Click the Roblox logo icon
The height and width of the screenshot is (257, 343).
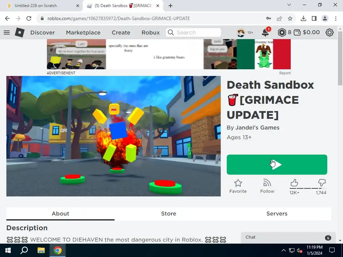(x=19, y=32)
